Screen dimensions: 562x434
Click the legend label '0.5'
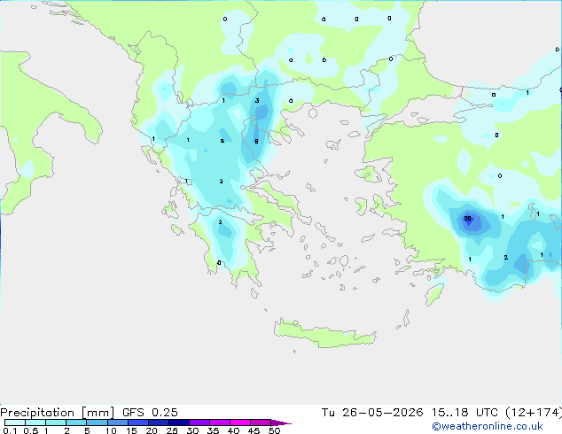point(31,430)
